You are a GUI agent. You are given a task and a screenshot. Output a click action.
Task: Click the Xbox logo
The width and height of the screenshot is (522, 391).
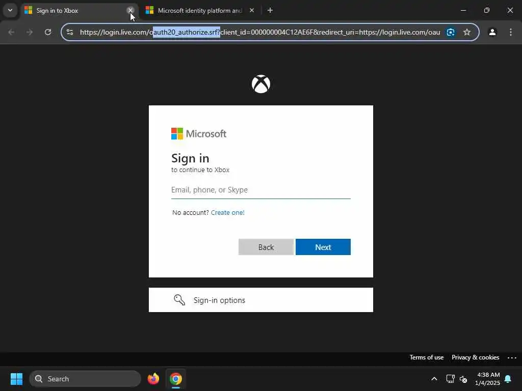tap(260, 84)
